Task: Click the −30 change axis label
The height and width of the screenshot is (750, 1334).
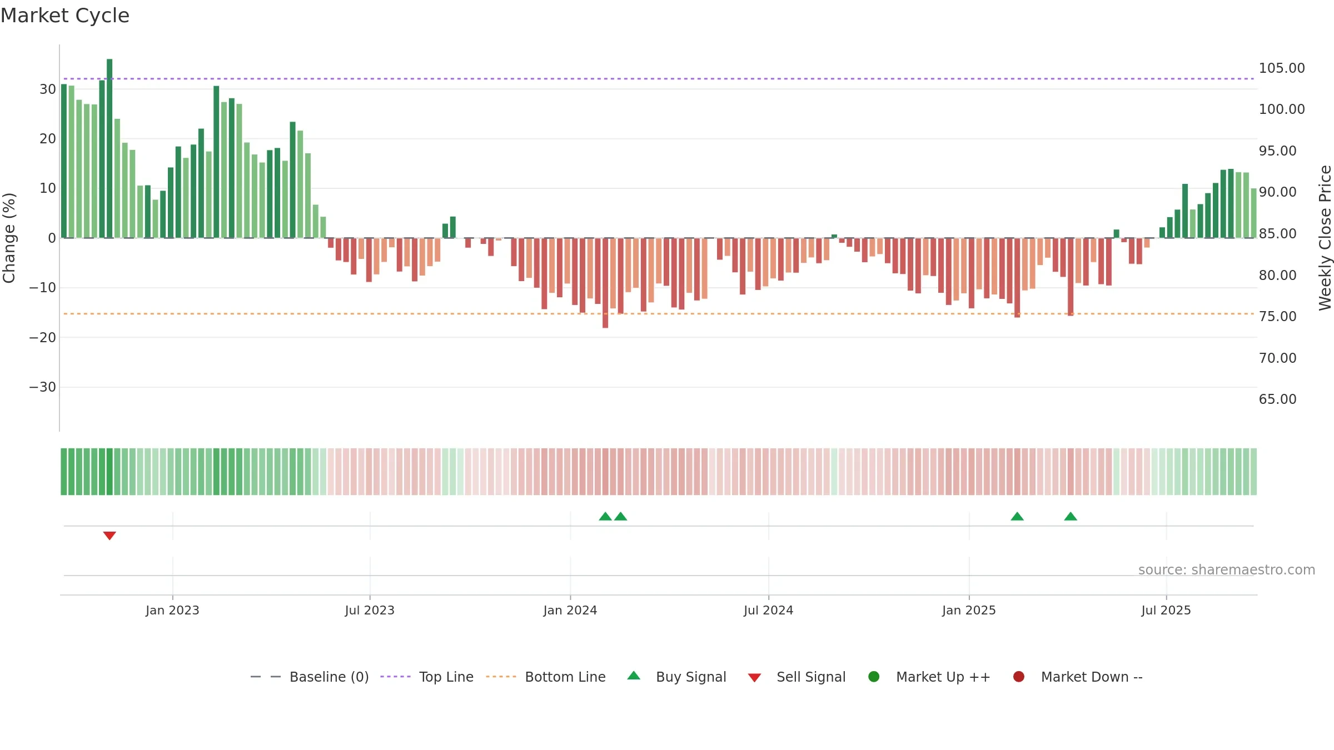Action: coord(43,387)
